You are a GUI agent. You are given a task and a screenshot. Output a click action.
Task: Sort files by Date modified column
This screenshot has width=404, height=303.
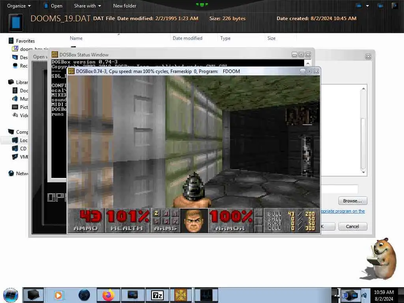click(x=187, y=38)
